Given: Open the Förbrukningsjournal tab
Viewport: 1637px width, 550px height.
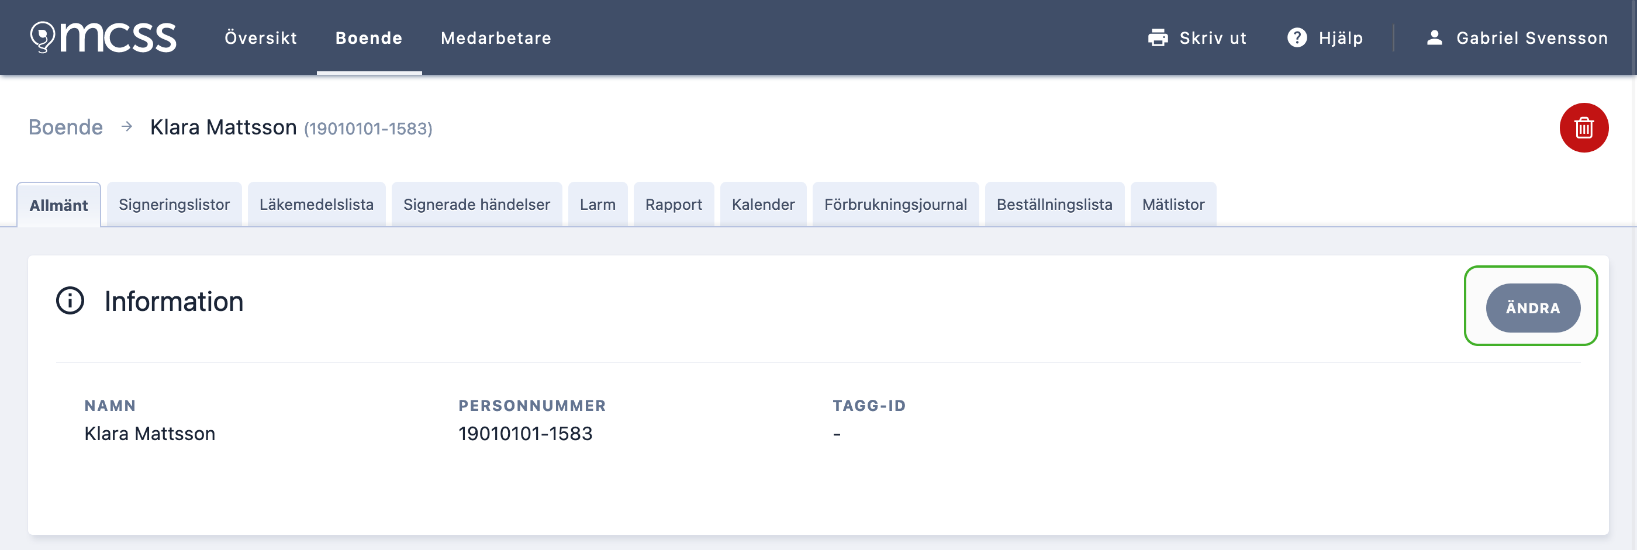Looking at the screenshot, I should [x=896, y=205].
